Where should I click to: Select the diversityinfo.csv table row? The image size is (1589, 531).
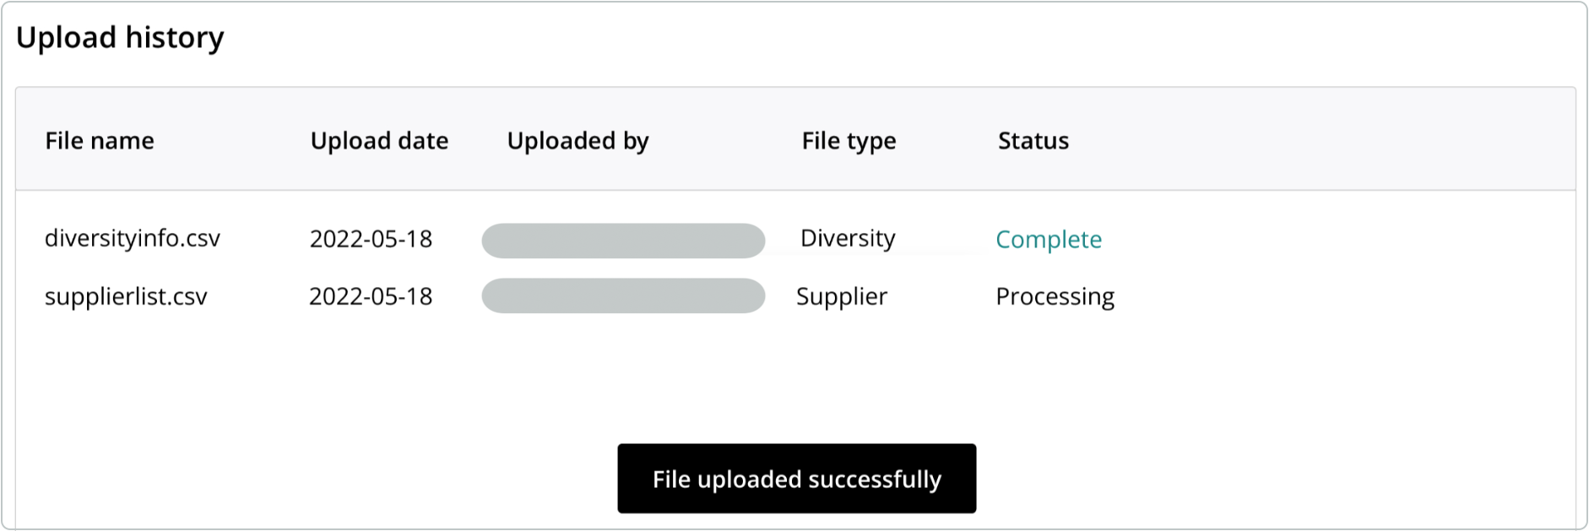point(795,240)
